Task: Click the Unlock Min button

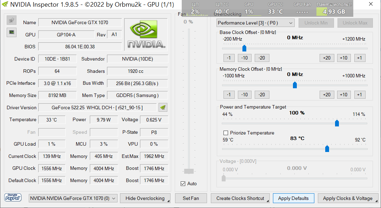Action: pyautogui.click(x=316, y=23)
